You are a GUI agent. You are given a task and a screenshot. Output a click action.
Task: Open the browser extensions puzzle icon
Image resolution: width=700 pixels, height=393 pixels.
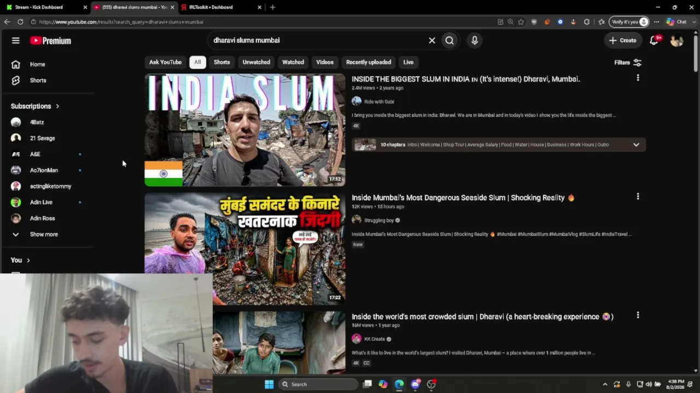pyautogui.click(x=587, y=22)
